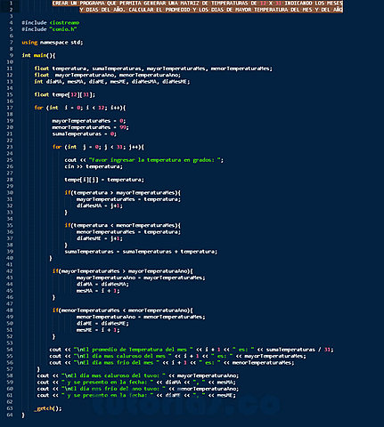This screenshot has height=427, width=384.
Task: Click the '#include <iostream>' line
Action: 51,23
